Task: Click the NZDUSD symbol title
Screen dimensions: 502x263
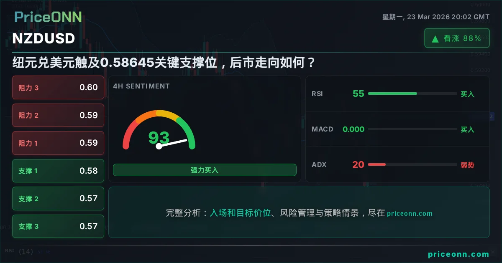Action: [44, 38]
